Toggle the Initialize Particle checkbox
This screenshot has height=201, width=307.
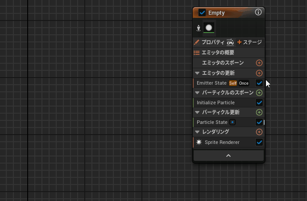(259, 103)
